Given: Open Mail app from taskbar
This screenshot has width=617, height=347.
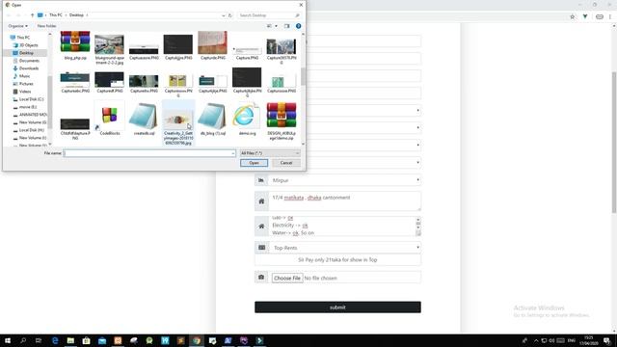Looking at the screenshot, I should [102, 340].
